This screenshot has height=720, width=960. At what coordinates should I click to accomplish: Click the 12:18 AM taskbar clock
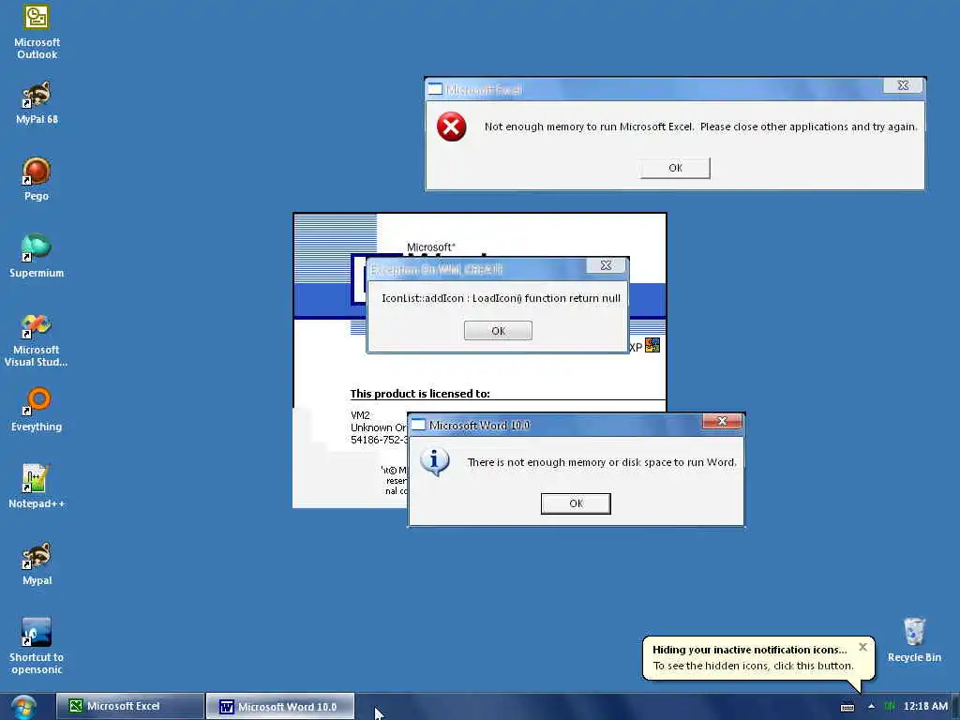pyautogui.click(x=925, y=707)
